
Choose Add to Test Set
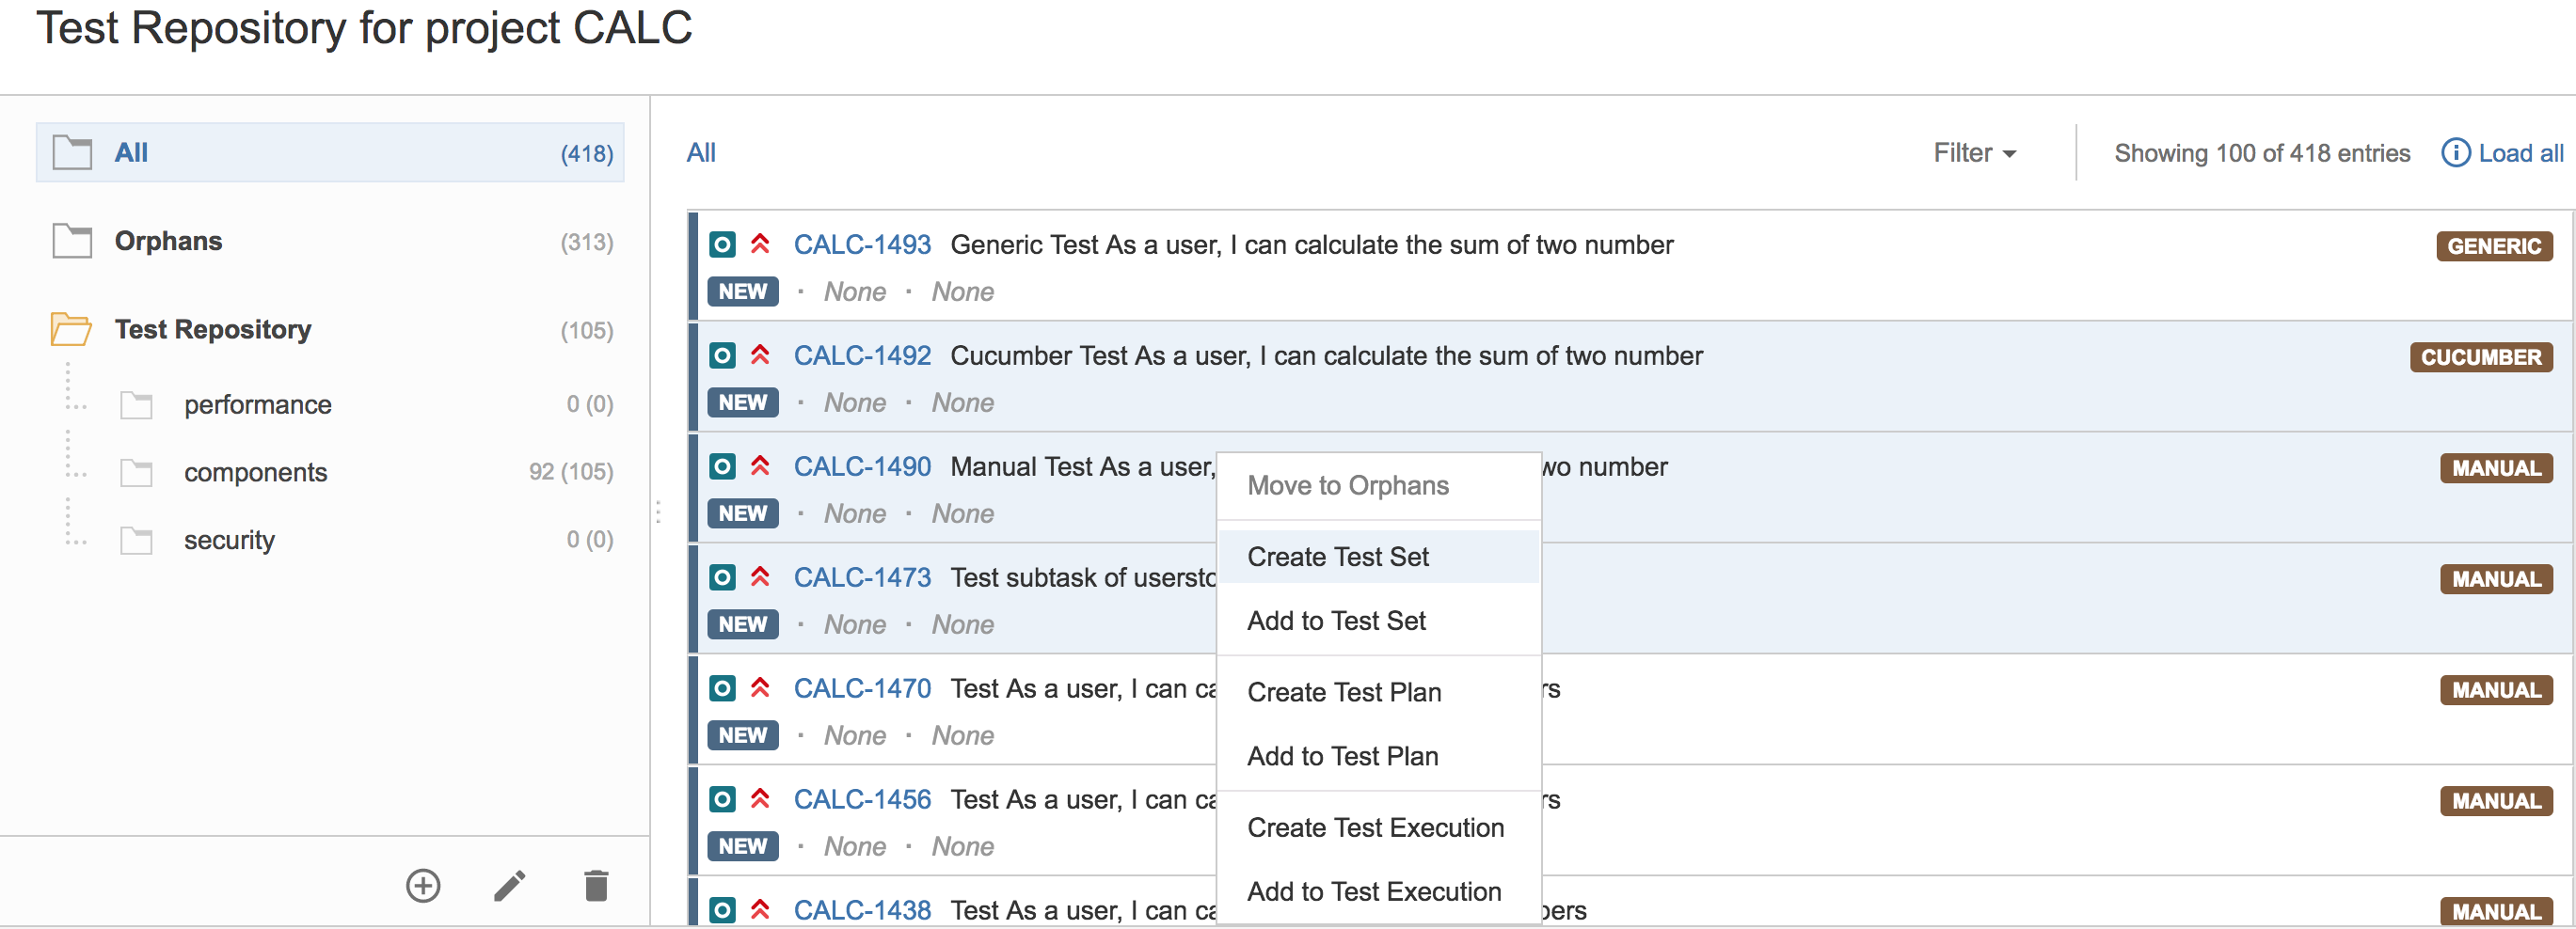pyautogui.click(x=1378, y=621)
